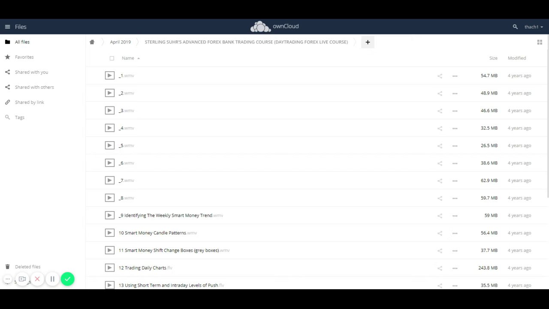Click the play icon for _6.wmv

coord(110,163)
